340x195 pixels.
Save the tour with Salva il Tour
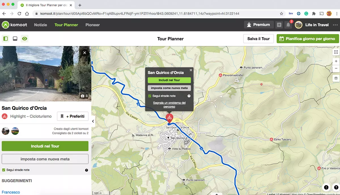tap(258, 39)
